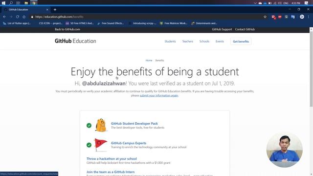Click the page vertical scrollbar
Image resolution: width=313 pixels, height=176 pixels.
[x=311, y=69]
